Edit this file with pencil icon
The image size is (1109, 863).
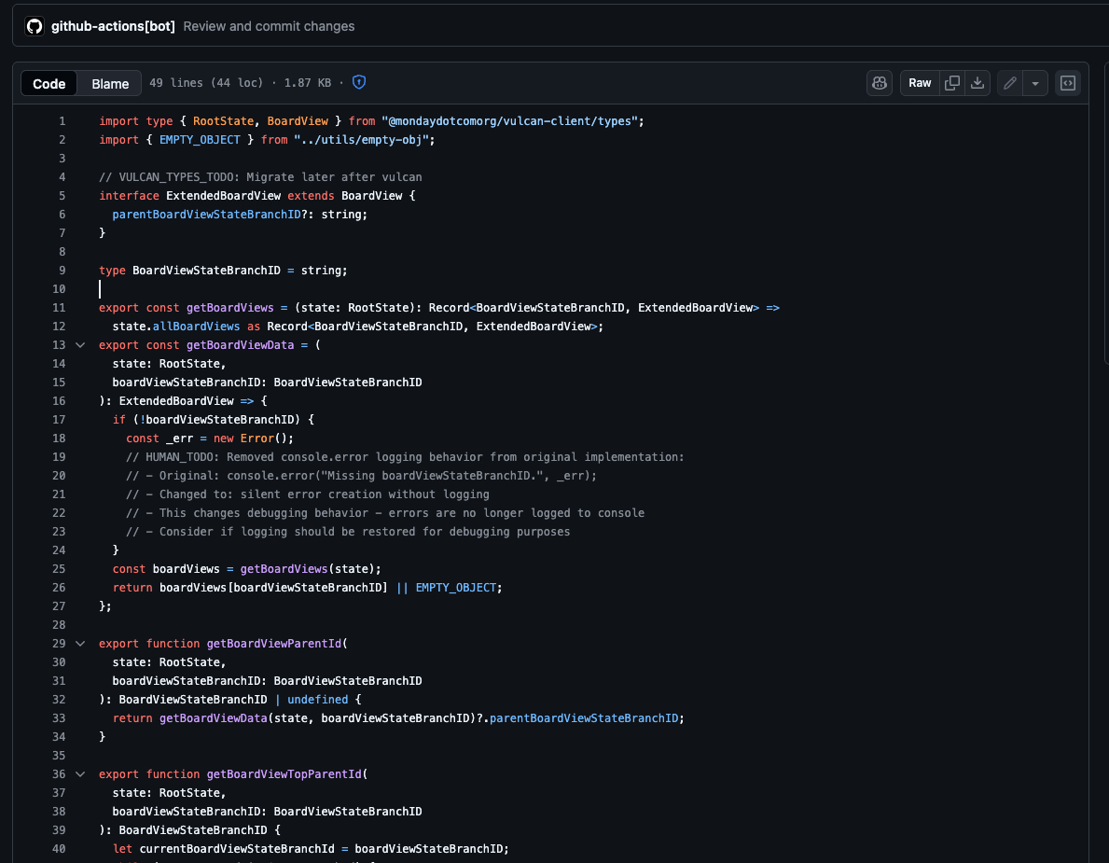tap(1010, 83)
